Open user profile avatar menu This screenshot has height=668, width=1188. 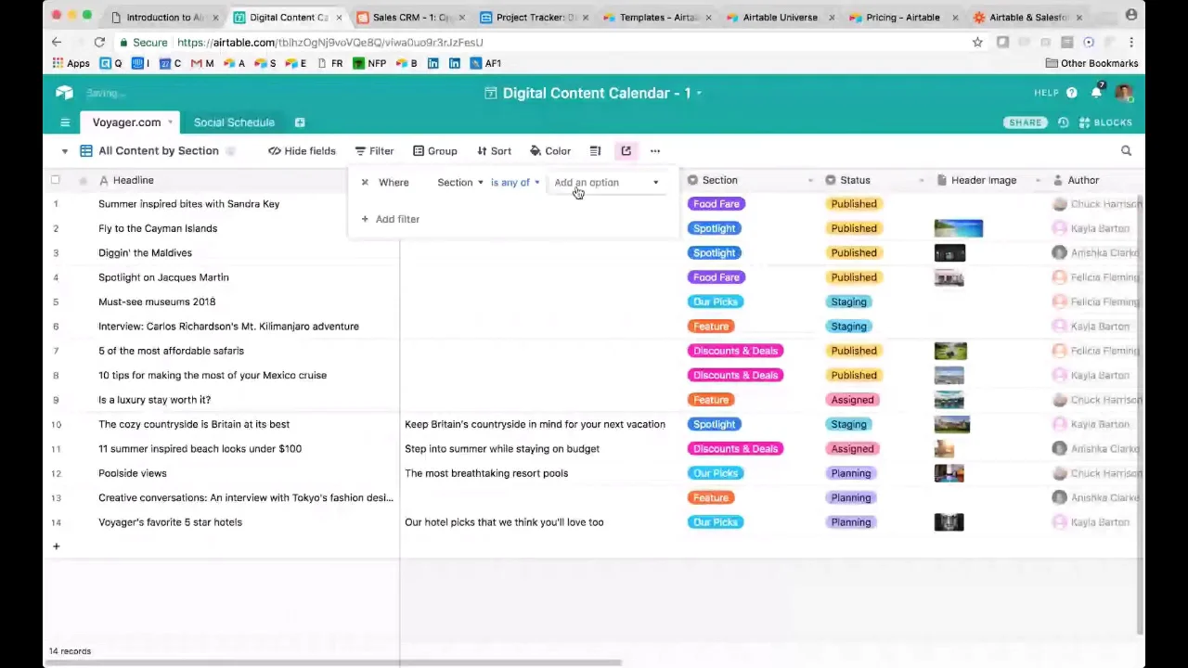[1124, 93]
